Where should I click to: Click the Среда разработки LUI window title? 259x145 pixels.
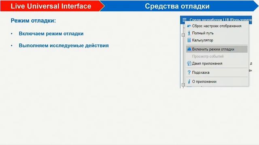point(221,20)
